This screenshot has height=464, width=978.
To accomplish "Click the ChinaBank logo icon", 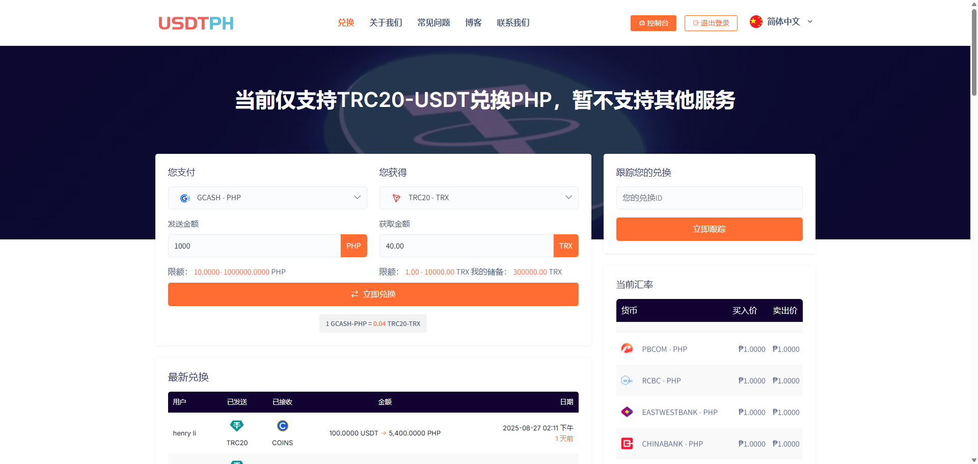I will coord(627,444).
